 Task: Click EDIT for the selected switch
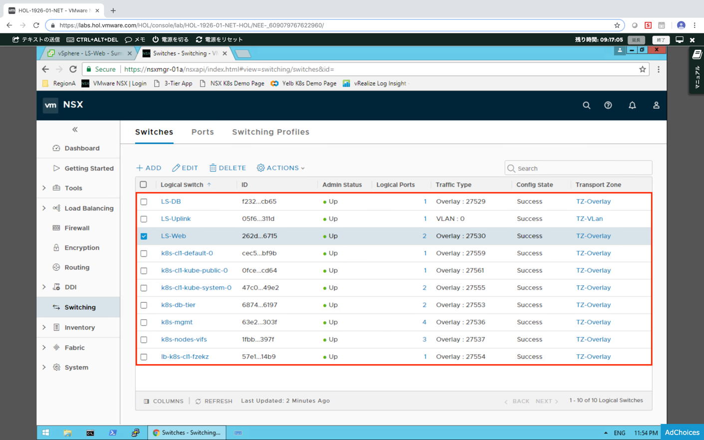point(185,168)
